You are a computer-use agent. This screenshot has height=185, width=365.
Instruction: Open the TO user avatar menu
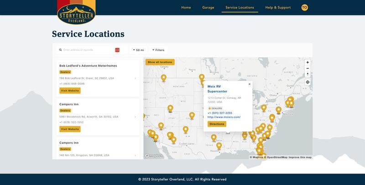304,7
